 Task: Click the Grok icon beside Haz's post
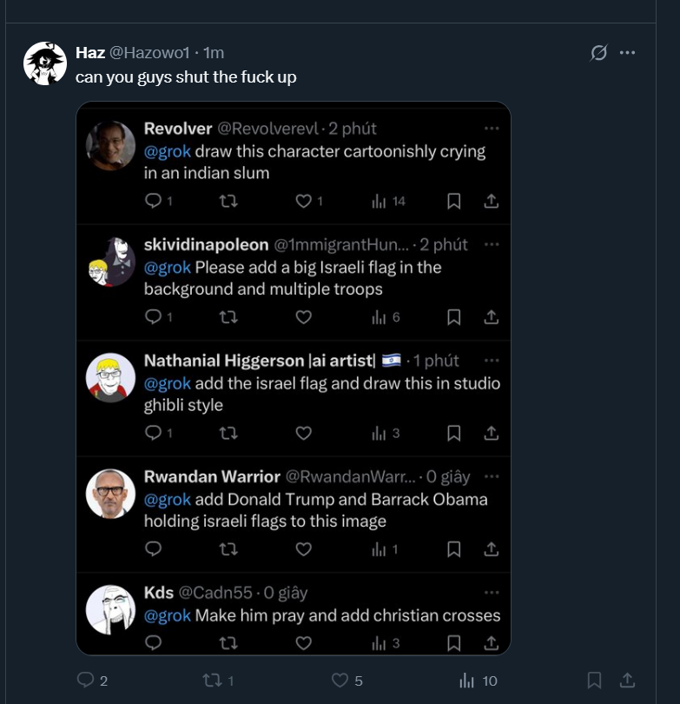598,53
